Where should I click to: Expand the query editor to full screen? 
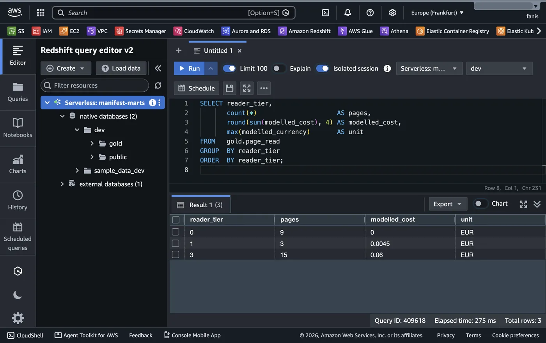point(247,88)
